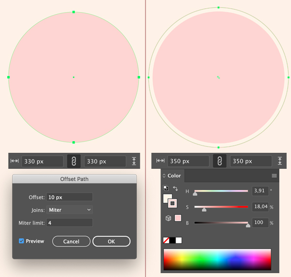Click the None color swatch
The image size is (291, 277).
pyautogui.click(x=166, y=240)
